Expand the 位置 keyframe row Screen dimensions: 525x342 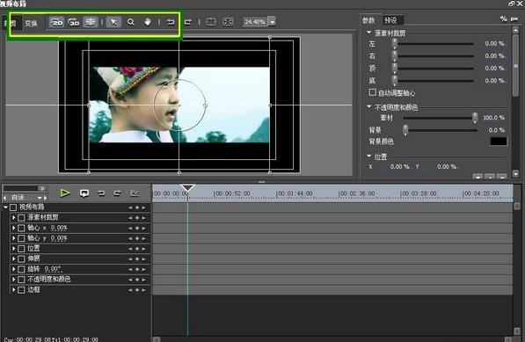point(14,249)
